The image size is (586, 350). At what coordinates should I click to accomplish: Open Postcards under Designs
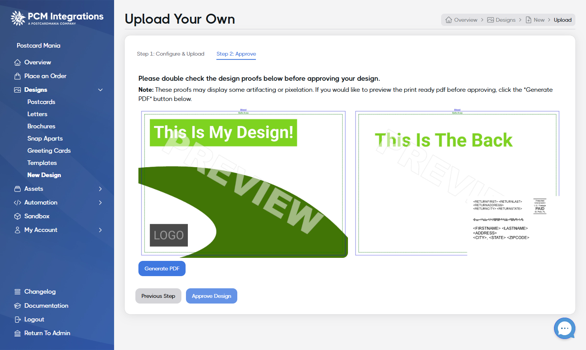click(41, 102)
